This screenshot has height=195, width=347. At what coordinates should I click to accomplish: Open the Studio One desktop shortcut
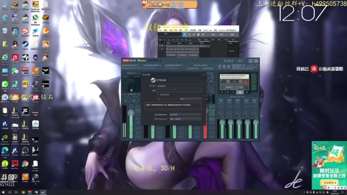click(x=25, y=59)
